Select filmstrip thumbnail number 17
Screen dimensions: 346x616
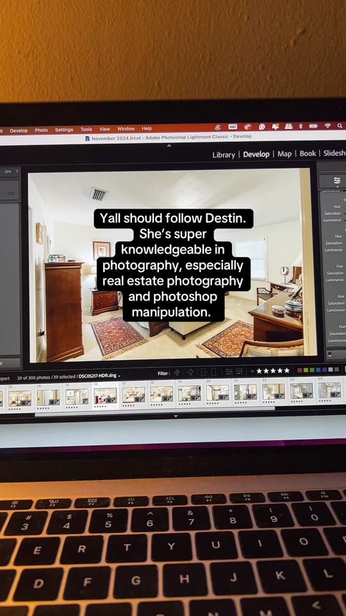133,395
